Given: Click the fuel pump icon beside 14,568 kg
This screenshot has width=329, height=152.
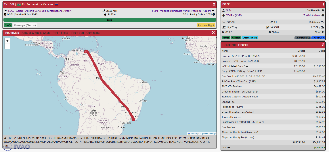Looking at the screenshot, I should click(x=268, y=27).
